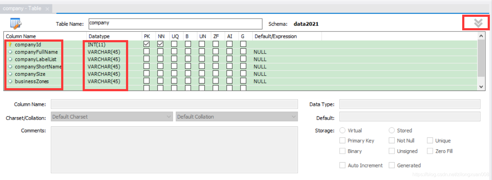
Task: Toggle the Auto Increment checkbox
Action: 342,165
